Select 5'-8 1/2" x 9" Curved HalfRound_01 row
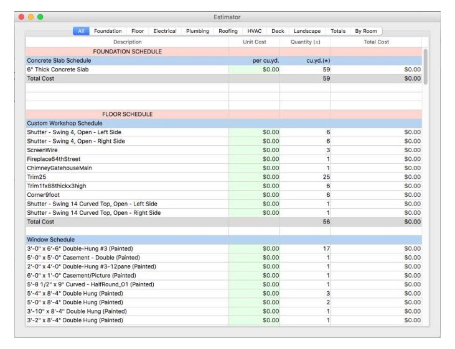The height and width of the screenshot is (349, 455). (223, 284)
